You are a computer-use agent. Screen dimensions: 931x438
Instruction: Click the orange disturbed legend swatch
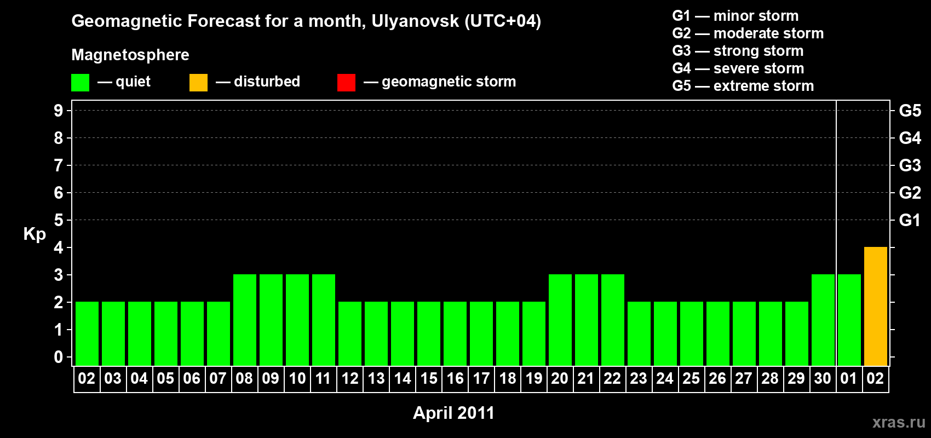click(x=198, y=83)
